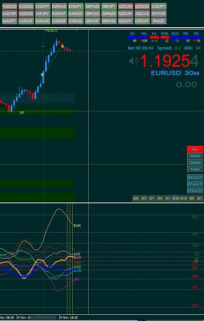The image size is (204, 321).
Task: Toggle the PAUZE rotation button
Action: pos(159,21)
